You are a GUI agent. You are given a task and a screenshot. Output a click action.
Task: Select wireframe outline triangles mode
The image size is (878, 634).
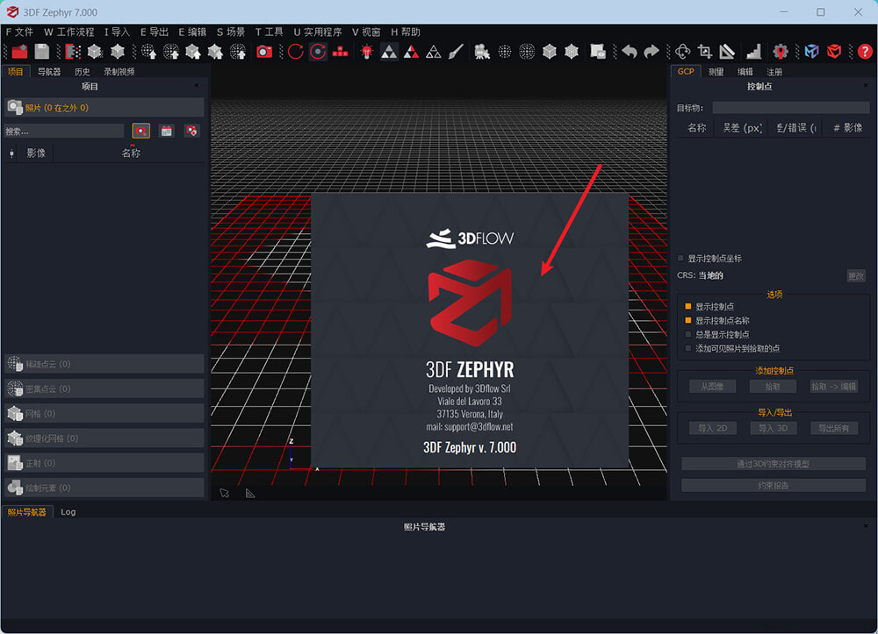click(434, 52)
